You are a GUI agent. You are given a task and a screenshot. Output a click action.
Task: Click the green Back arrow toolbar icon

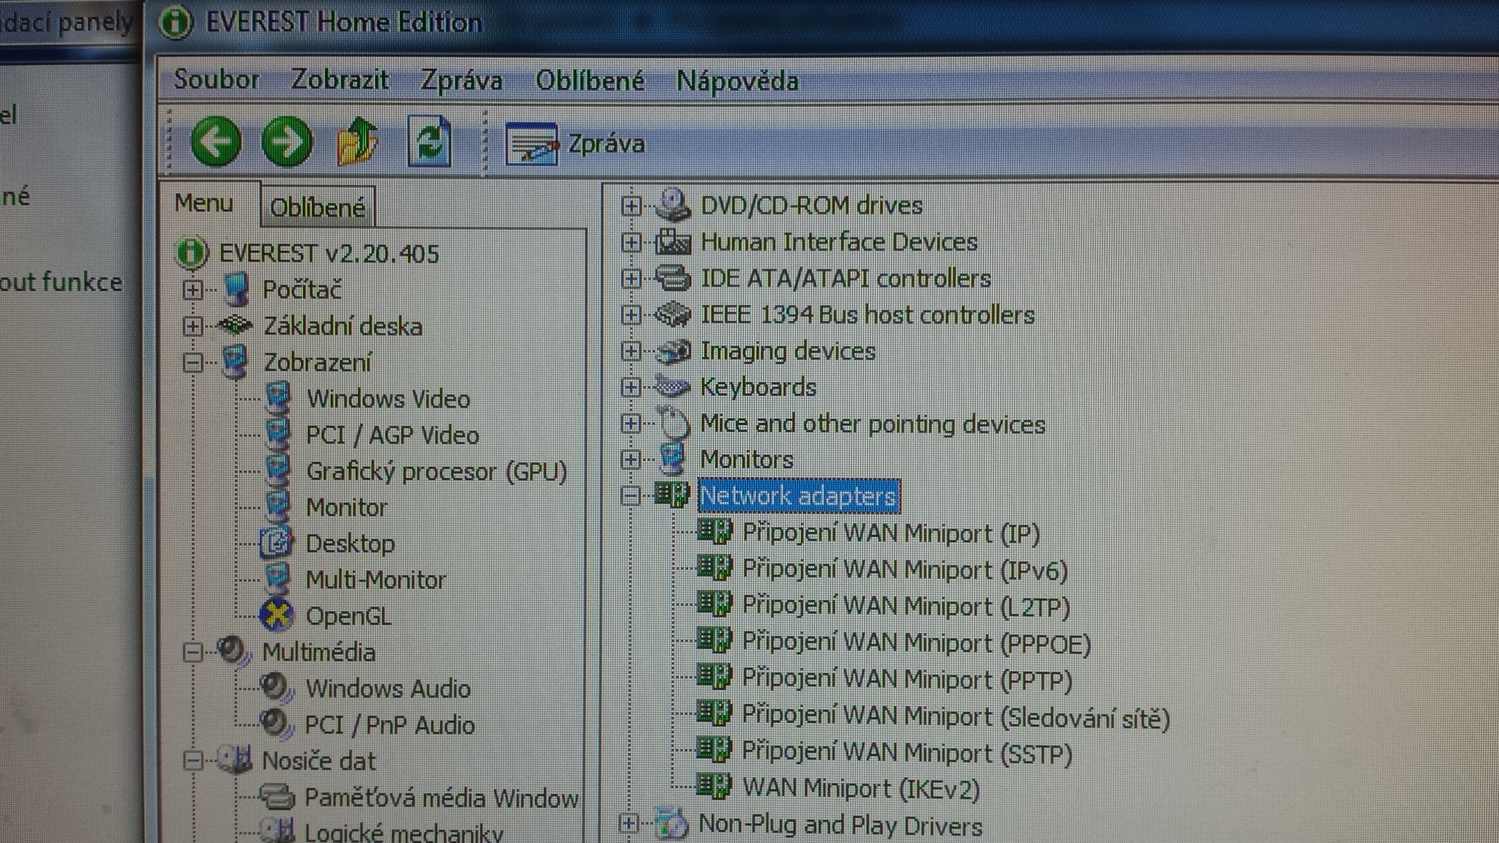pos(216,141)
